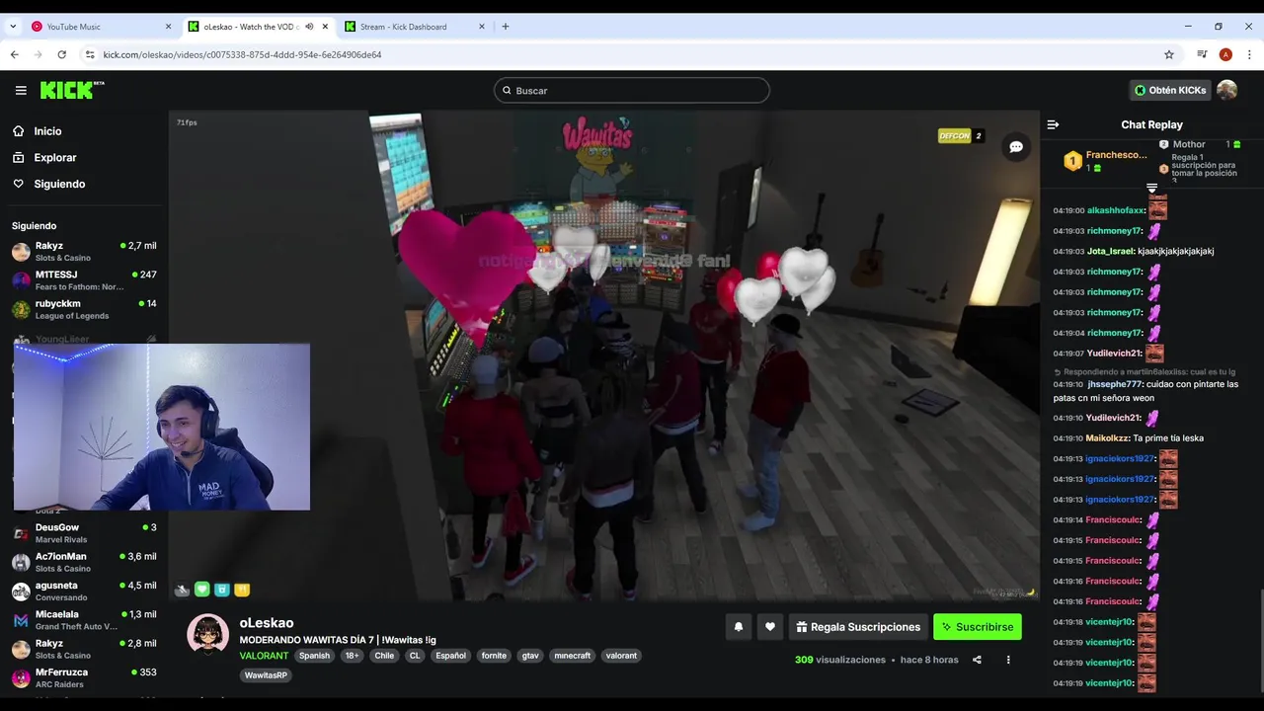1264x711 pixels.
Task: Select the WawitasRP tag
Action: [266, 675]
